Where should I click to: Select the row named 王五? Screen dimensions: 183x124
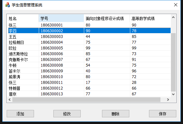(89, 37)
